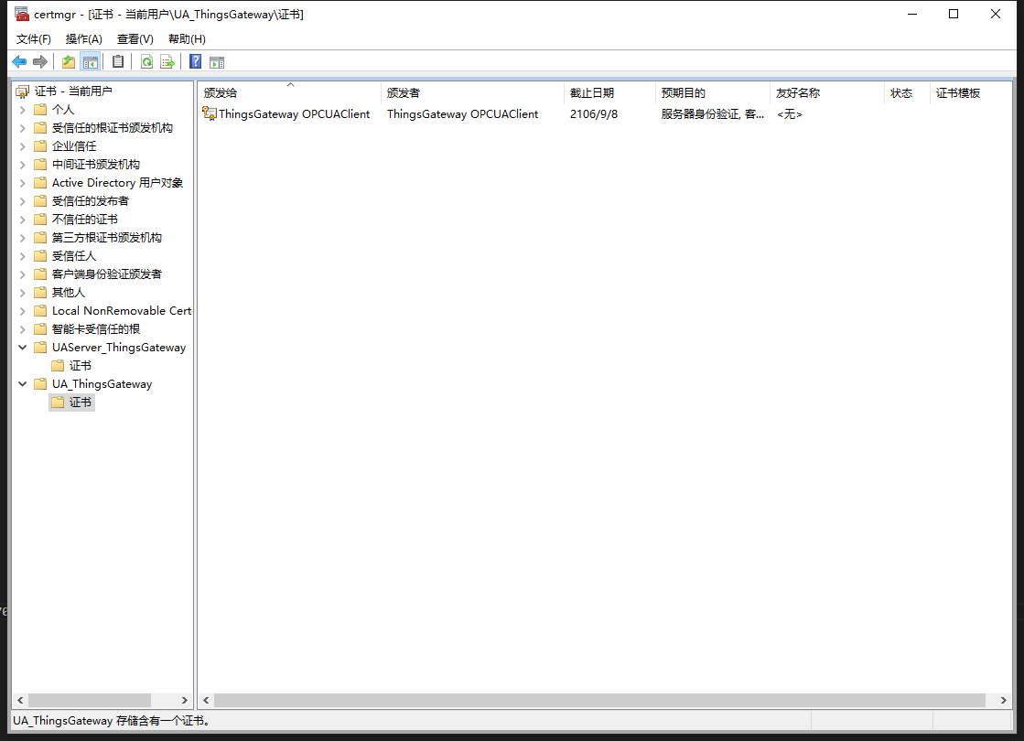Toggle the Show/Hide action pane icon
This screenshot has height=741, width=1024.
point(217,62)
